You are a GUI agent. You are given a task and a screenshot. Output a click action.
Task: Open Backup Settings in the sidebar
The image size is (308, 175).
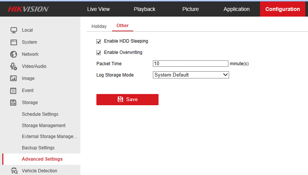[38, 148]
